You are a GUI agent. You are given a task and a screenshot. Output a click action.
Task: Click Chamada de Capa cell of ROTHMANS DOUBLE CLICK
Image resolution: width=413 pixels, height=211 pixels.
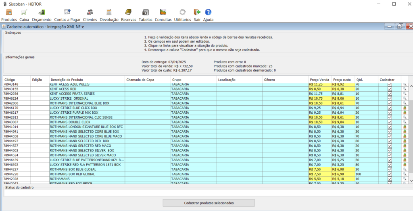(148, 122)
